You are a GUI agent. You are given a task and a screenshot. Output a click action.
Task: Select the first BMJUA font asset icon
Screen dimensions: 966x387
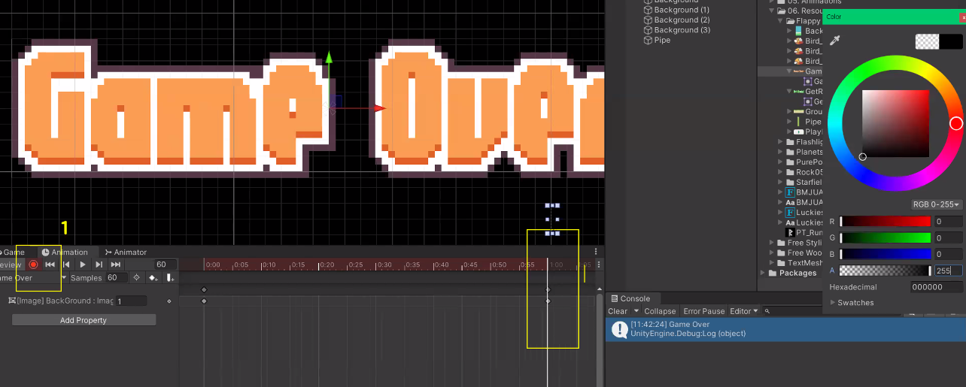tap(790, 192)
